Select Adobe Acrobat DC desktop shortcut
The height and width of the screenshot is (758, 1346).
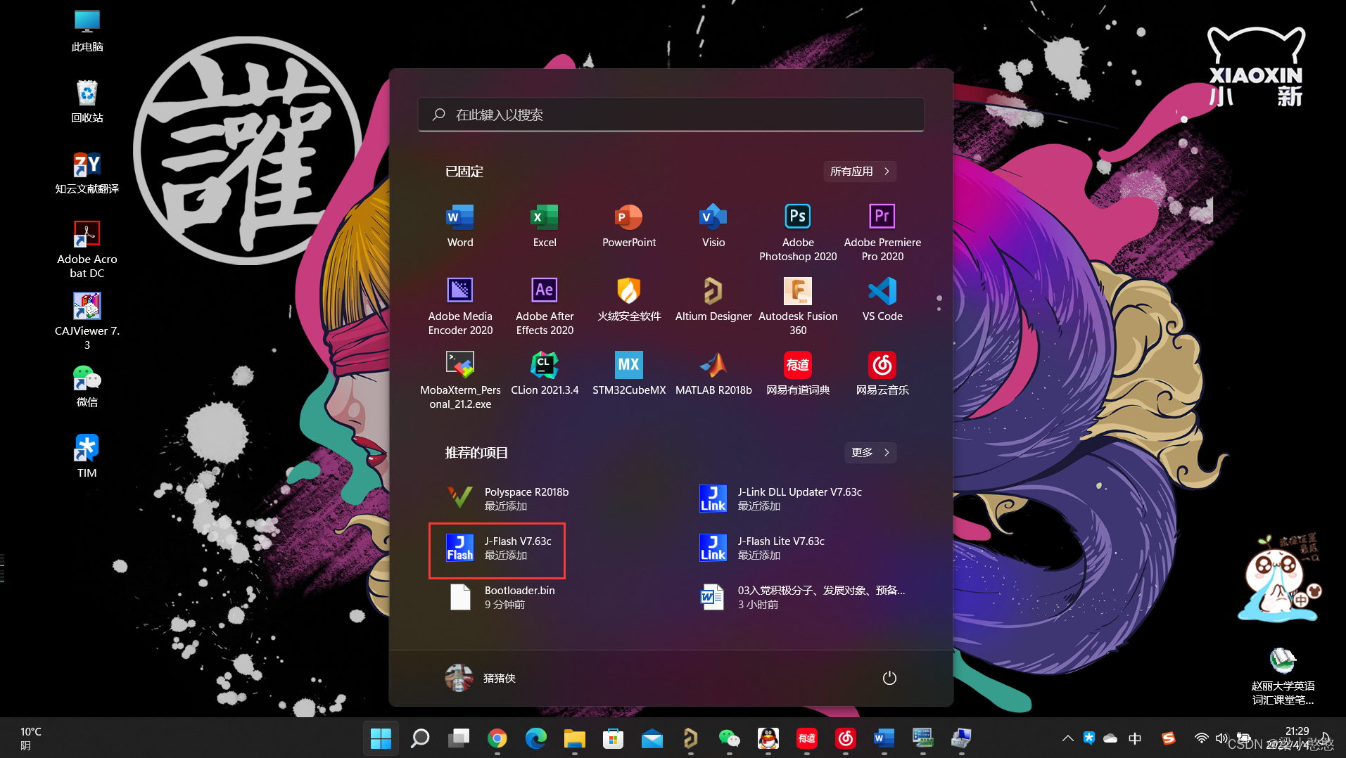click(87, 250)
